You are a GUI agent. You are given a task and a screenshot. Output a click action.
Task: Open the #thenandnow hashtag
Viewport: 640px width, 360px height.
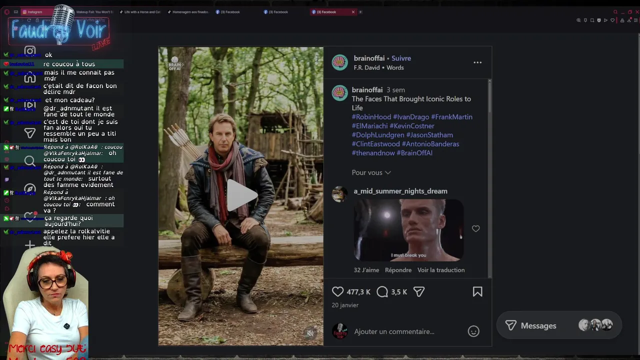click(x=373, y=153)
